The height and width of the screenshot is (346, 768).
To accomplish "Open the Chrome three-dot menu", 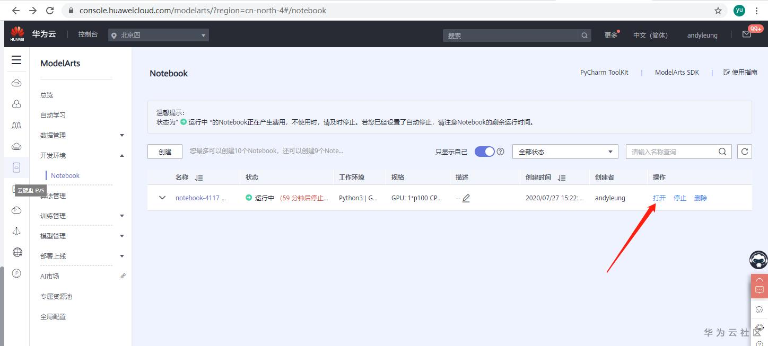I will point(757,11).
